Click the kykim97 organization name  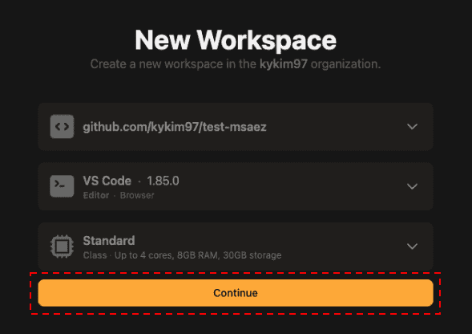click(x=284, y=64)
